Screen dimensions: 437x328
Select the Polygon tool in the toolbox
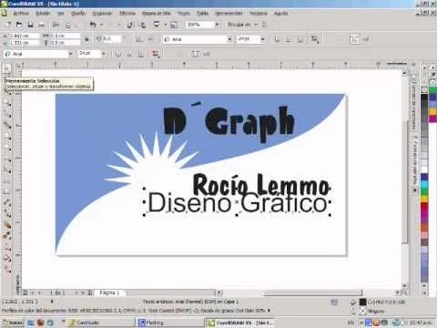coord(6,159)
